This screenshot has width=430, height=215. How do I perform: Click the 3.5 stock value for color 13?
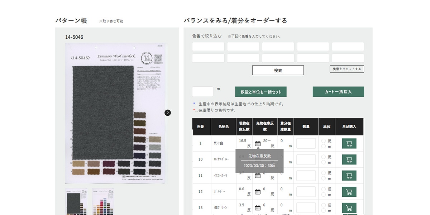pyautogui.click(x=242, y=205)
